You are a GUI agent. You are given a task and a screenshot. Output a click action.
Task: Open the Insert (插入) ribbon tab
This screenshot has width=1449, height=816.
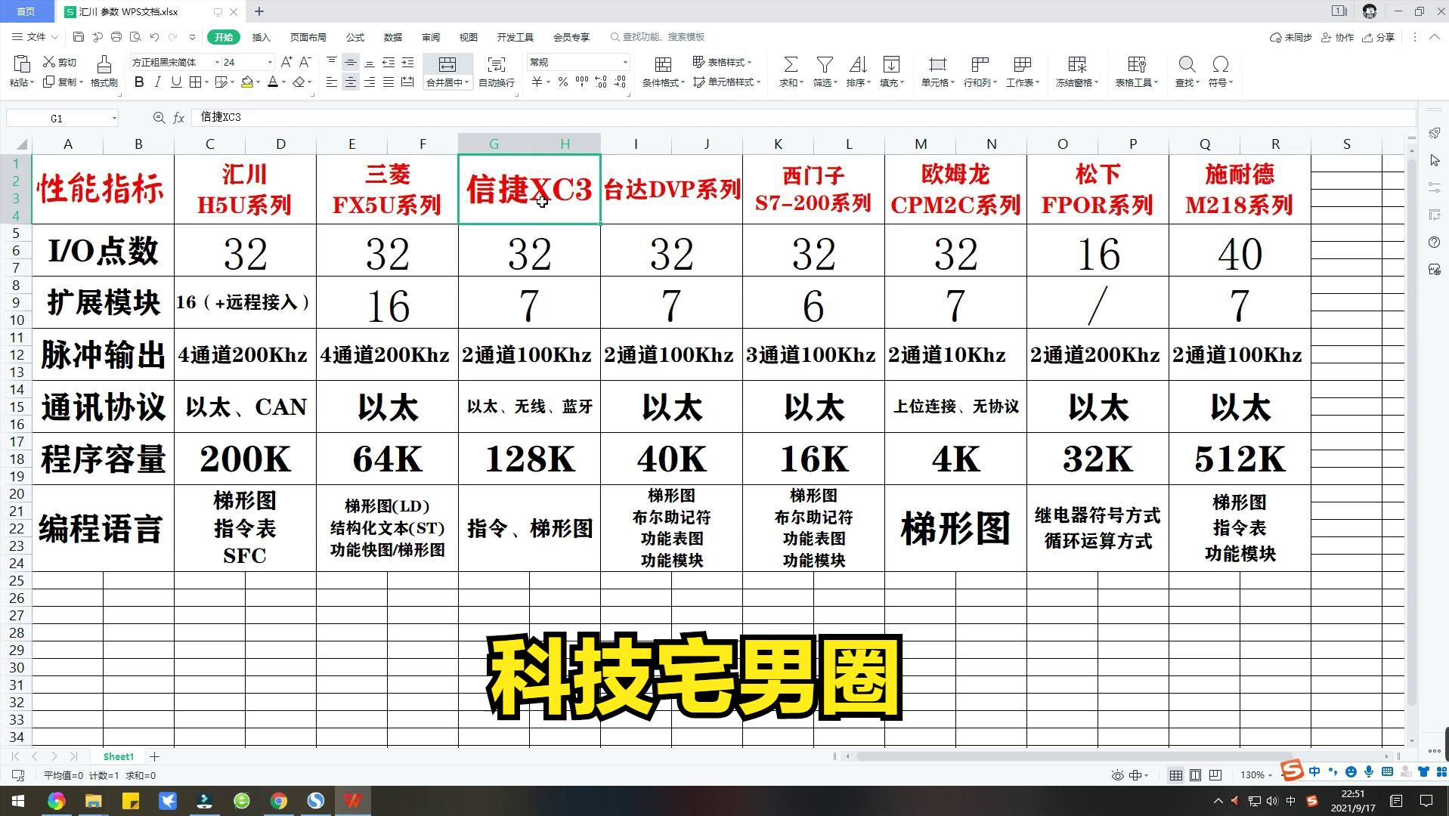point(261,37)
